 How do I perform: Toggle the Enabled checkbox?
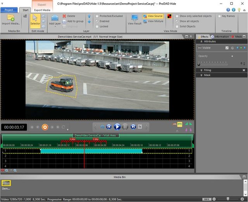click(x=96, y=21)
